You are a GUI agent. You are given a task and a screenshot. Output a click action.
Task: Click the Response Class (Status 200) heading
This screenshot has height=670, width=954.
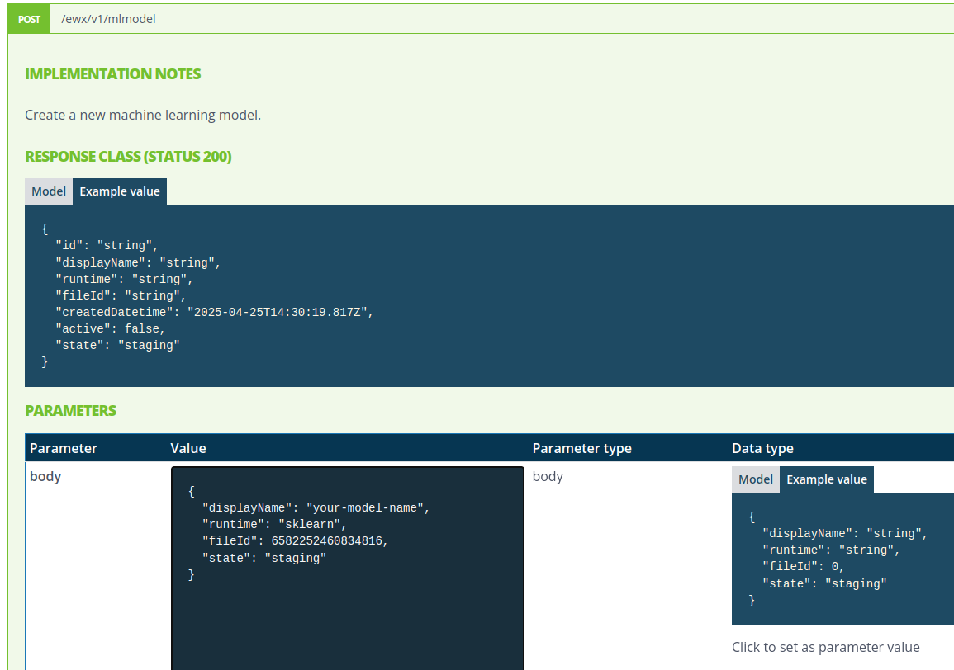128,157
